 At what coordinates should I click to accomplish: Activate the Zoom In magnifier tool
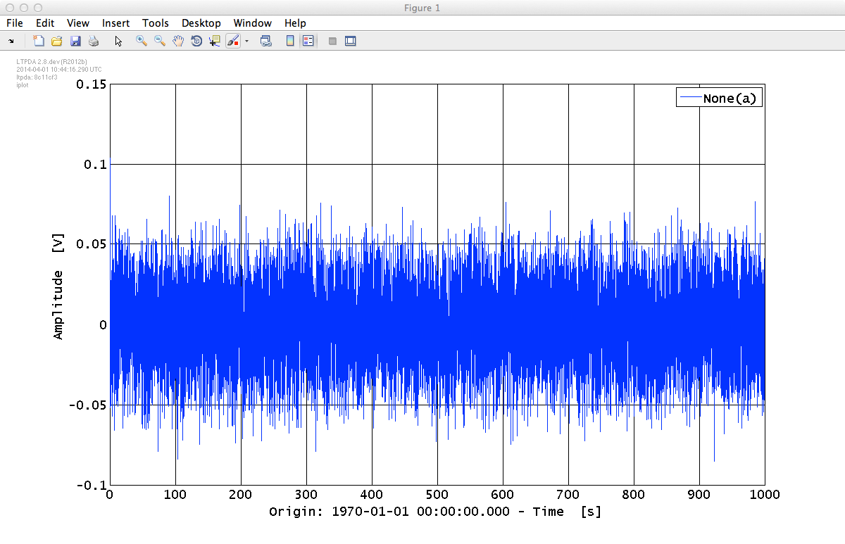pos(142,42)
